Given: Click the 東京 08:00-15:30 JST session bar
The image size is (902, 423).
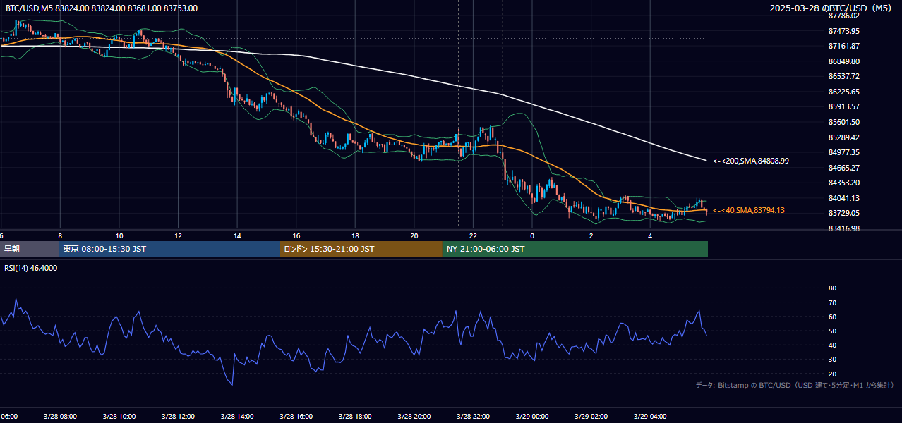Looking at the screenshot, I should pos(169,249).
